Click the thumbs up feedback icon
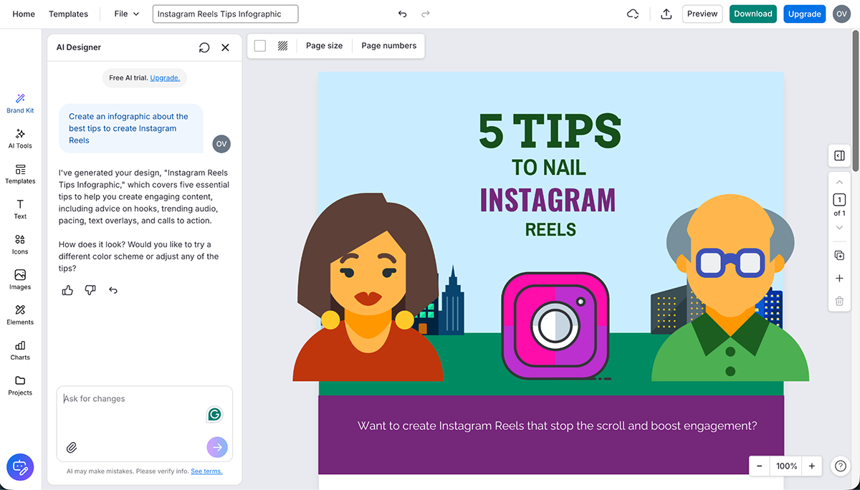 (67, 290)
